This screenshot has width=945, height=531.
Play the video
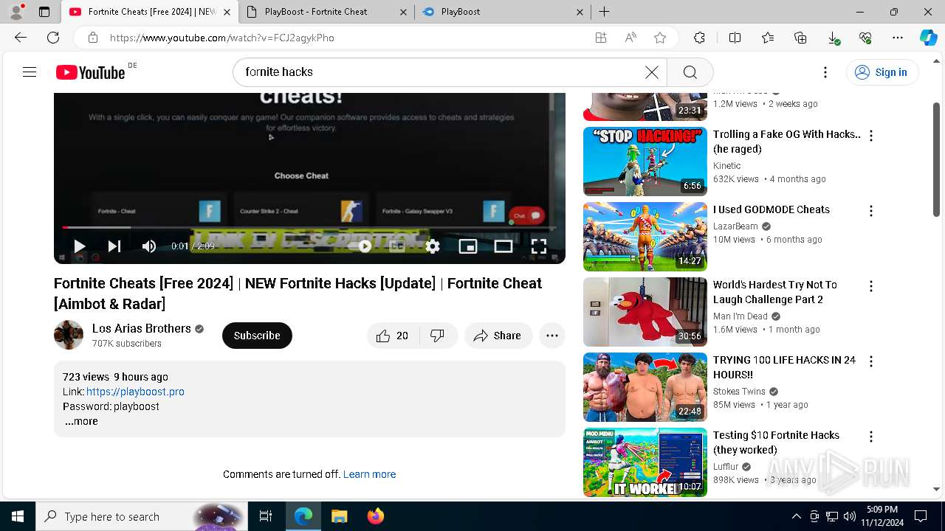point(79,246)
